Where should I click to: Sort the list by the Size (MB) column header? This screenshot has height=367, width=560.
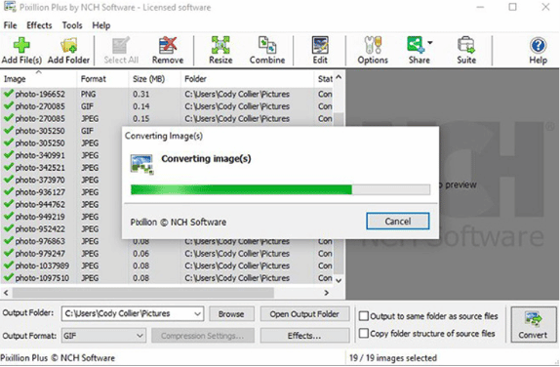pos(154,79)
